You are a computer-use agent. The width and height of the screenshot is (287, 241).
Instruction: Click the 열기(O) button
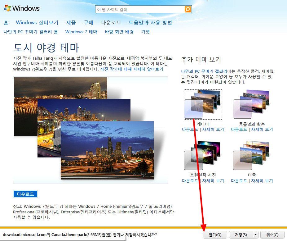(215, 235)
